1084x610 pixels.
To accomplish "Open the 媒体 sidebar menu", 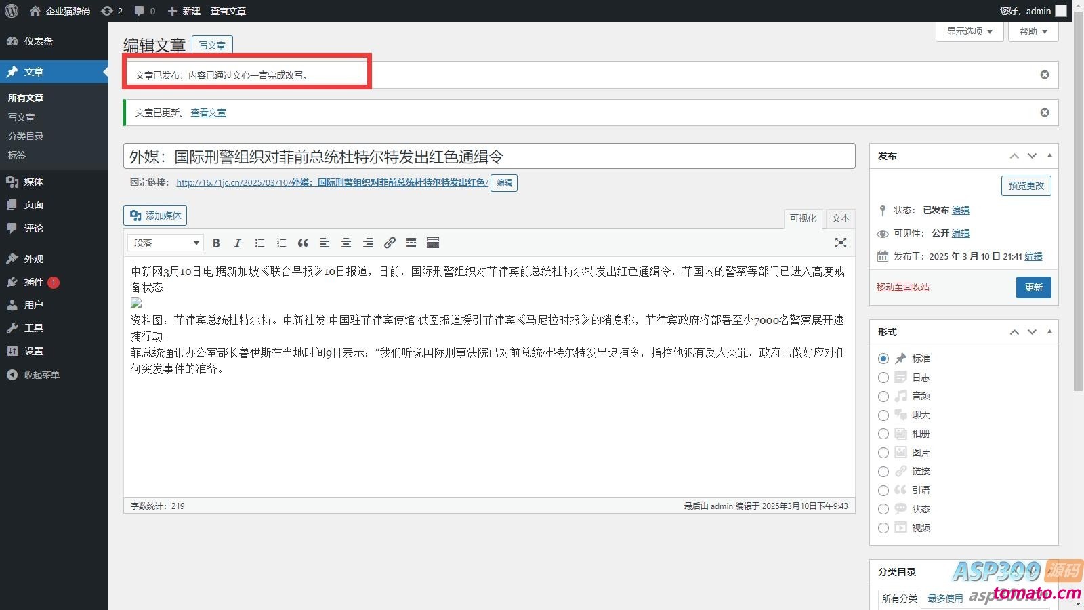I will coord(54,182).
